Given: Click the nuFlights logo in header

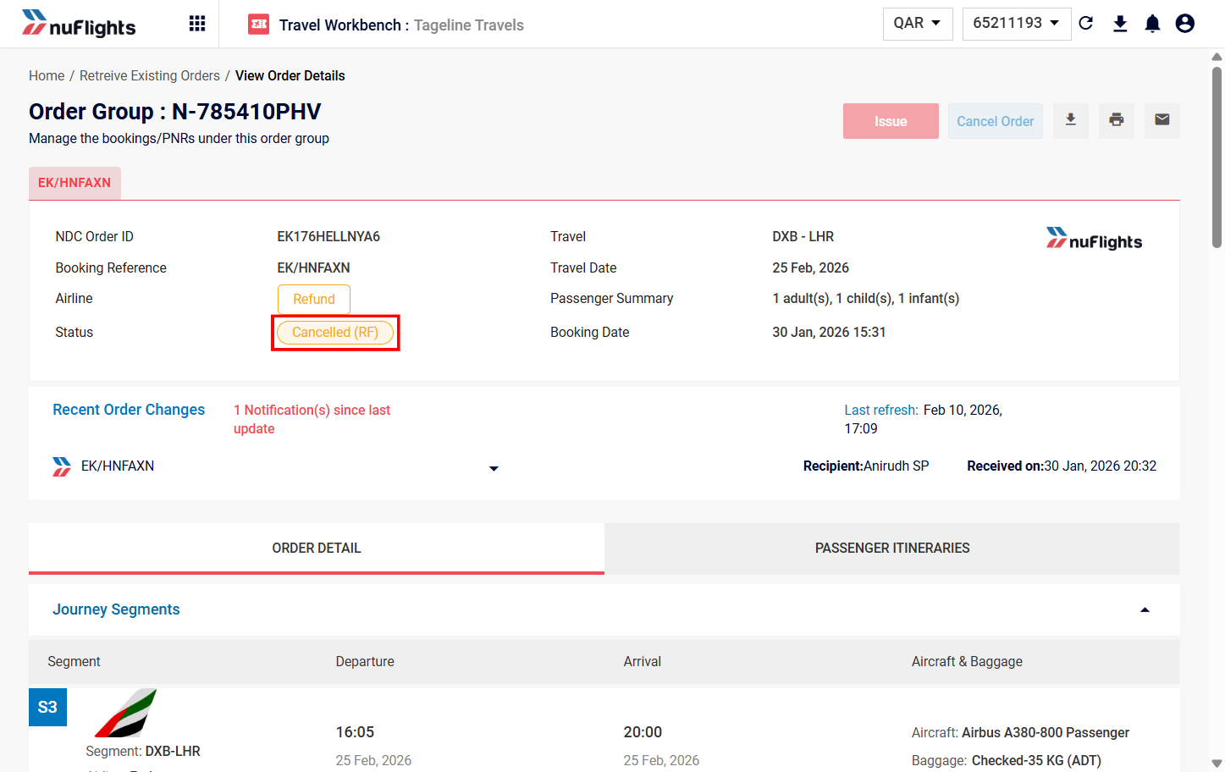Looking at the screenshot, I should pyautogui.click(x=79, y=24).
